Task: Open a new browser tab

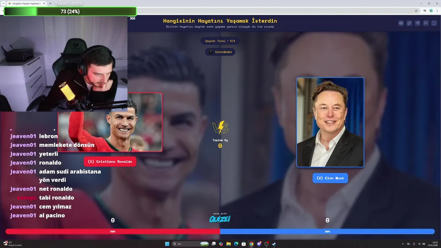Action: pos(50,3)
